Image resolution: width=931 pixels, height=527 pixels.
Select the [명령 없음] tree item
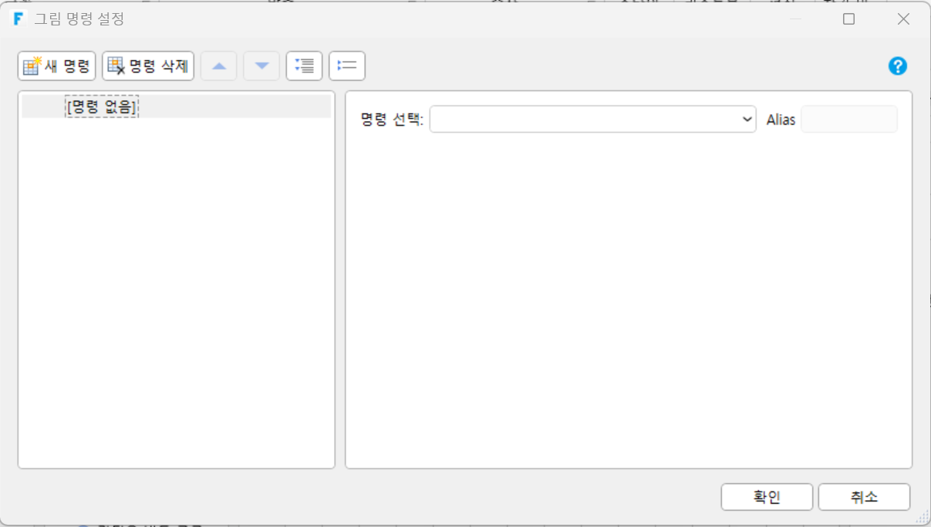pyautogui.click(x=102, y=106)
